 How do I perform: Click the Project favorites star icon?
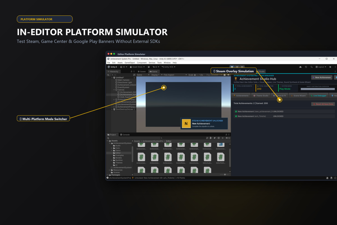pyautogui.click(x=223, y=138)
